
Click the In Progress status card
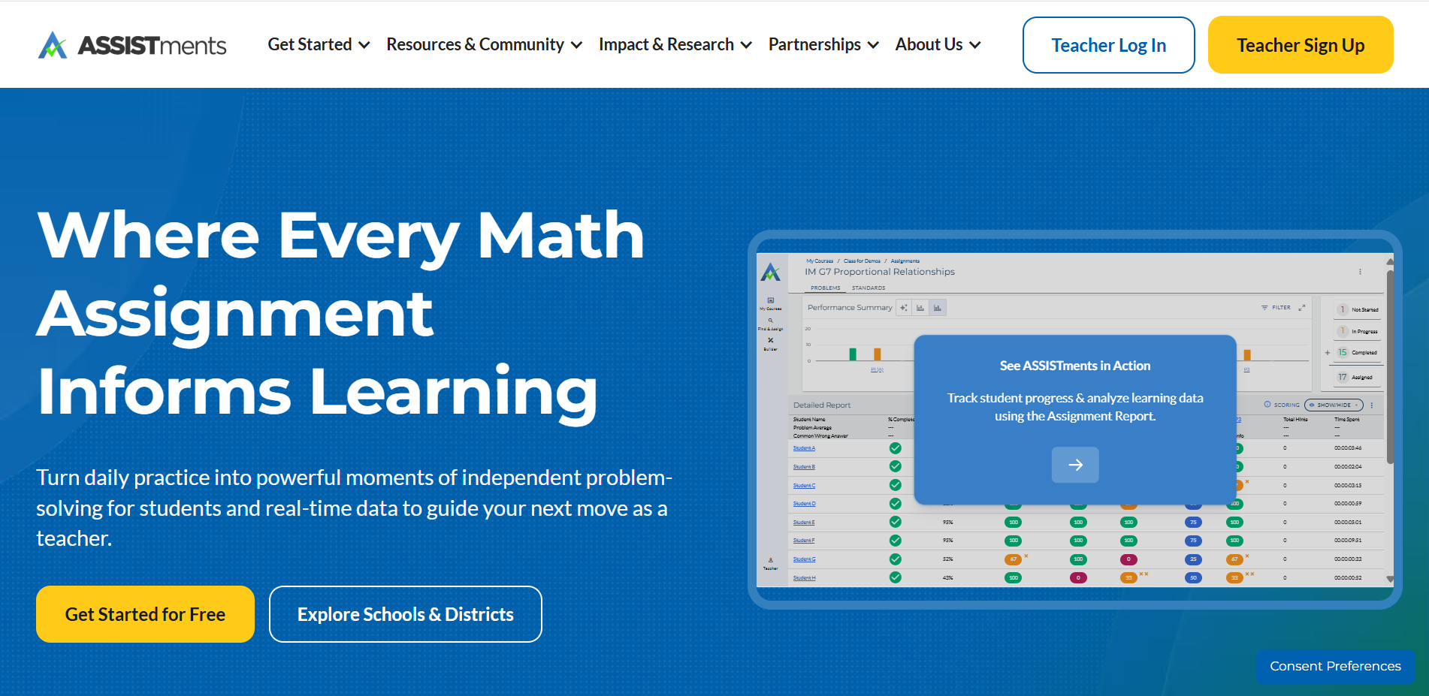tap(1356, 331)
